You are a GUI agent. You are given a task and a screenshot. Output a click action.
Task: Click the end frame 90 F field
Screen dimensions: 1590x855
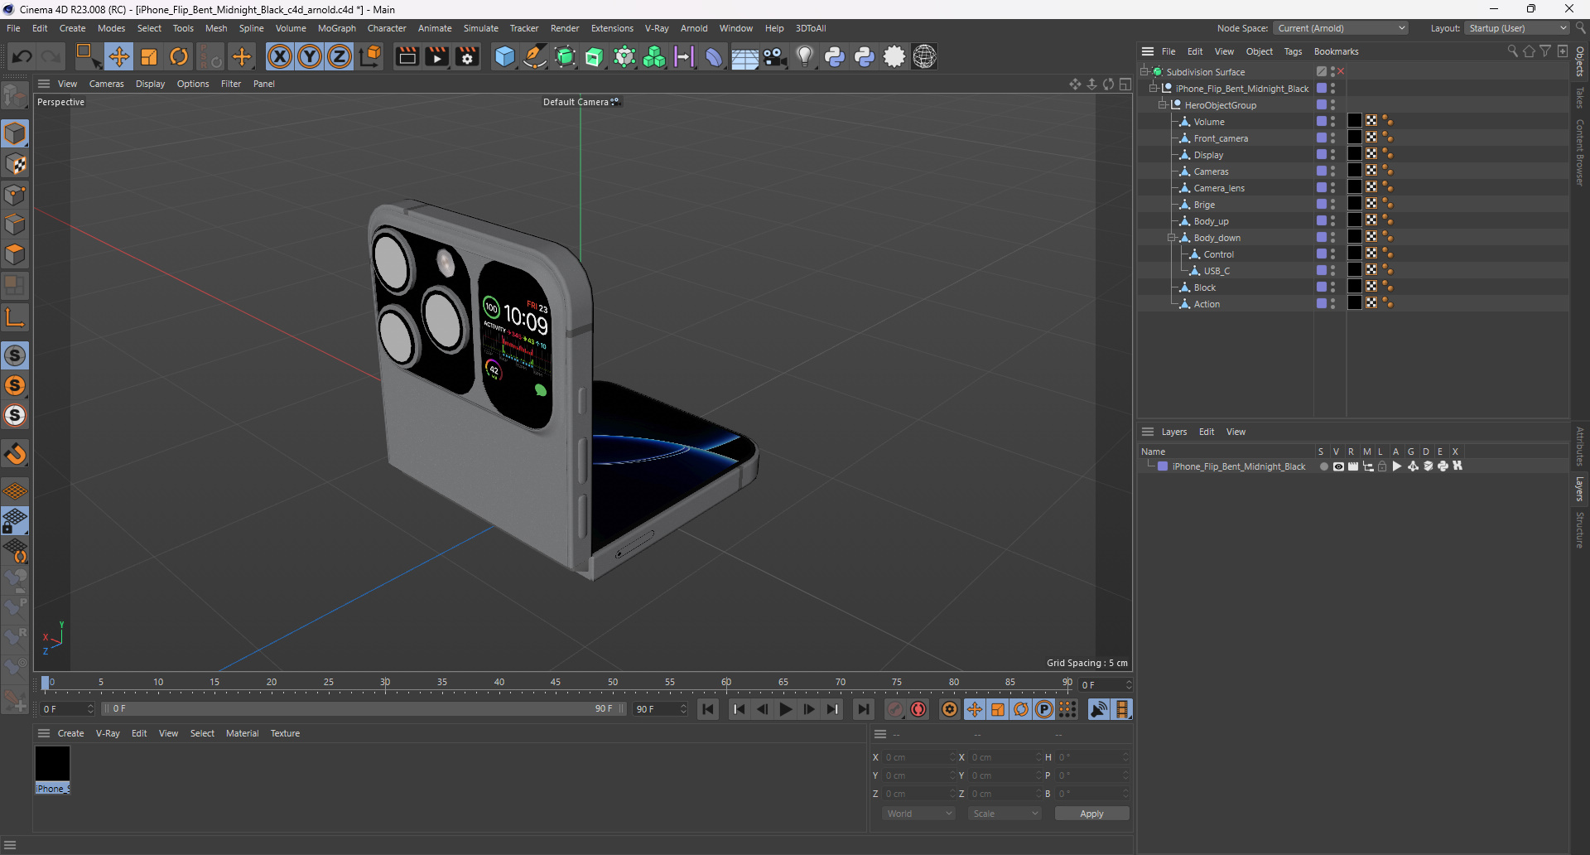coord(661,709)
